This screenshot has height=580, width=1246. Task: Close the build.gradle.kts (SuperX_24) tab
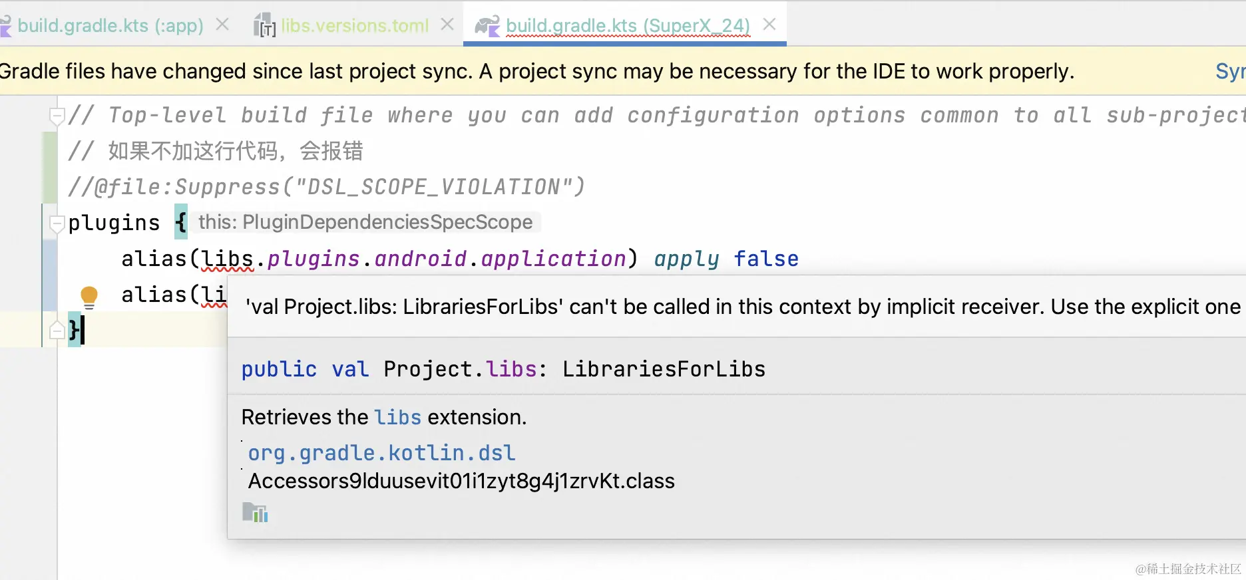(769, 25)
